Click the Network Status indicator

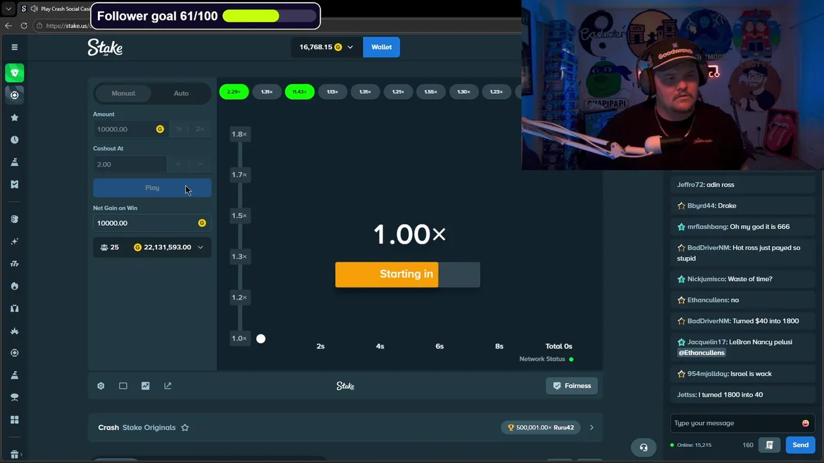coord(547,359)
